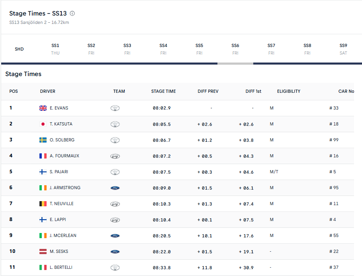This screenshot has height=276, width=362.
Task: Select the SHD stage tab
Action: pos(19,49)
